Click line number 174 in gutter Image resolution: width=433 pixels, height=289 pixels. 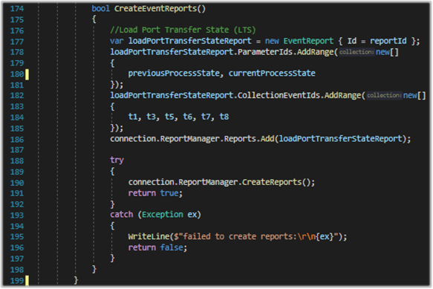[x=17, y=9]
